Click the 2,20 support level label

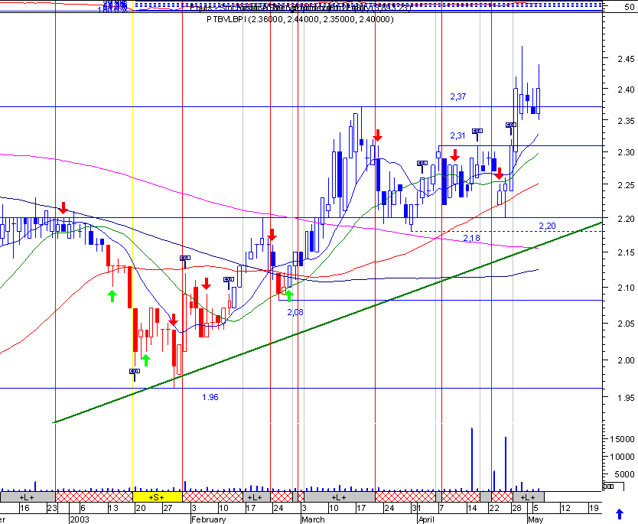(x=547, y=226)
